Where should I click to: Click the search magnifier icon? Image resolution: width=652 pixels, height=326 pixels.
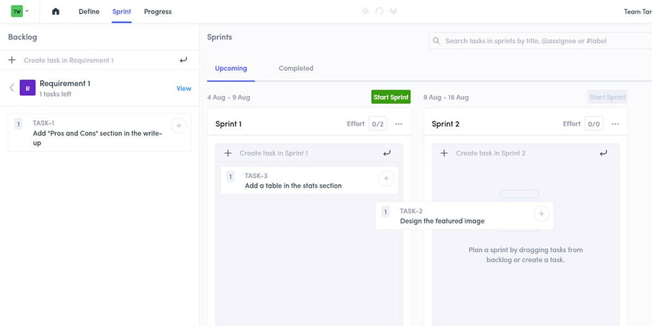[436, 41]
